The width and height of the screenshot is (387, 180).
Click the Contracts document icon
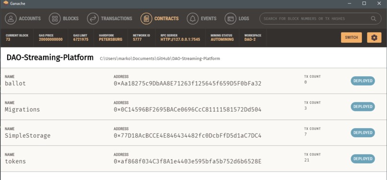pyautogui.click(x=146, y=19)
